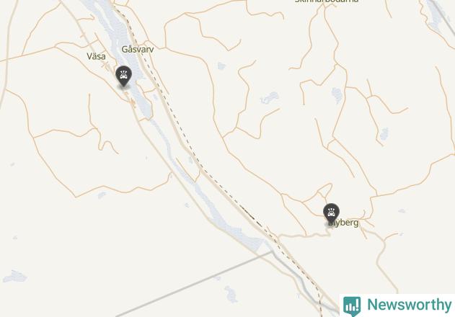This screenshot has width=455, height=317.
Task: Click the Väsa place label
Action: pyautogui.click(x=96, y=56)
